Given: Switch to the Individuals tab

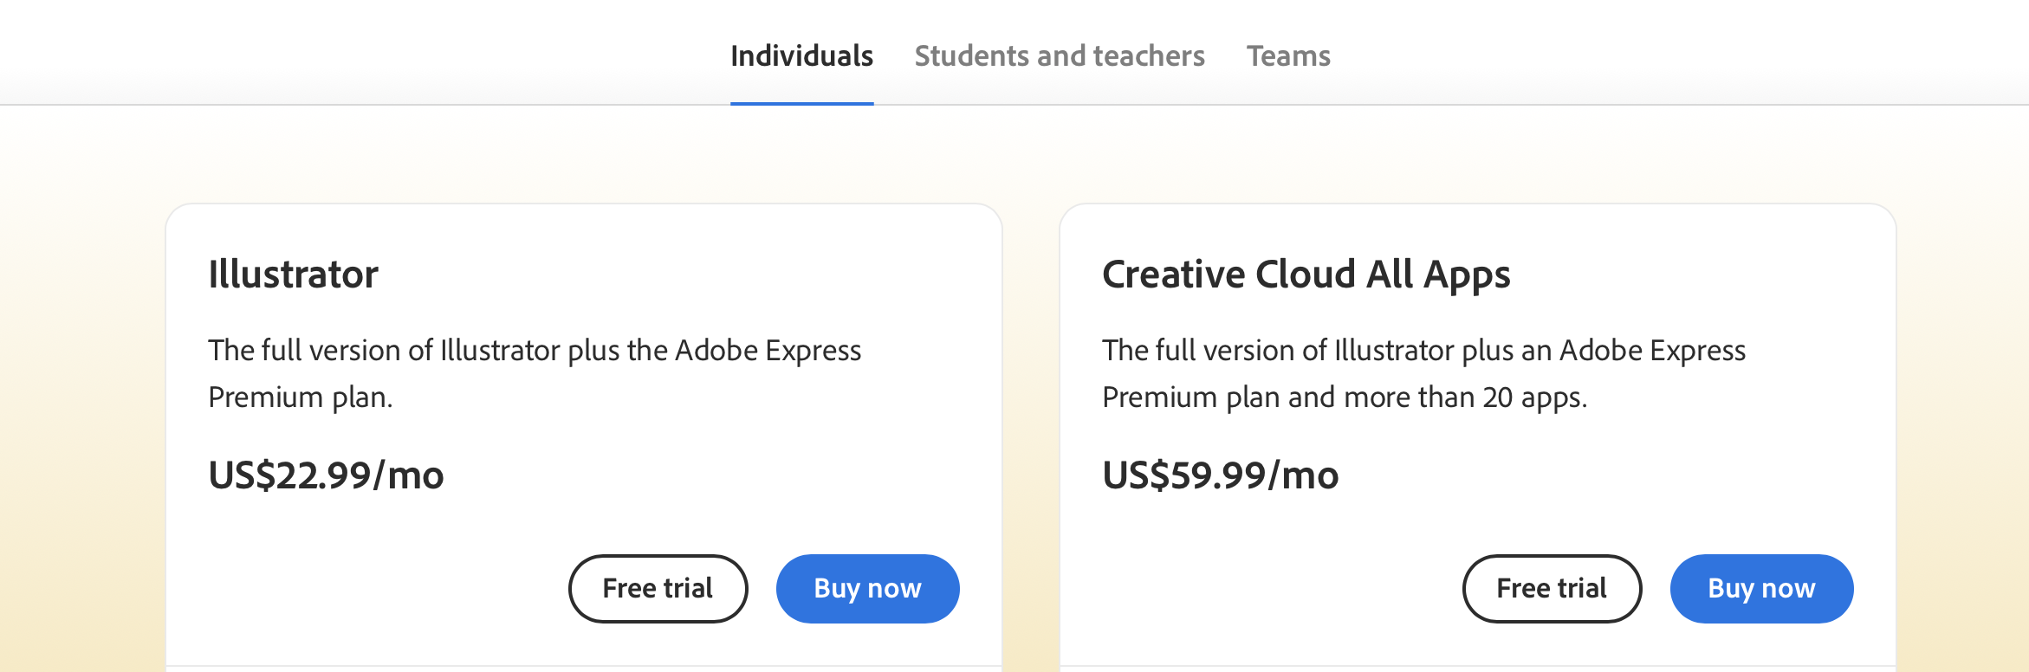Looking at the screenshot, I should (801, 56).
